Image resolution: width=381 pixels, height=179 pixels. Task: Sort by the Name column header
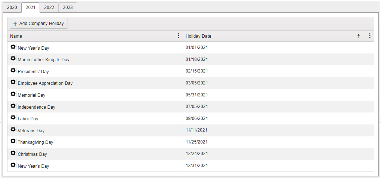[x=16, y=36]
